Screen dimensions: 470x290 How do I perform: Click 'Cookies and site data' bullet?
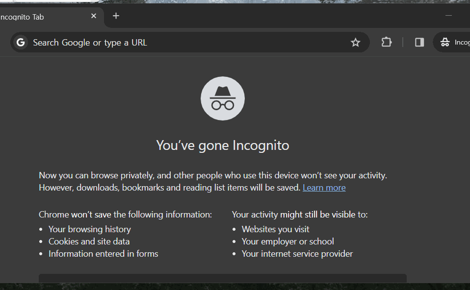coord(89,242)
